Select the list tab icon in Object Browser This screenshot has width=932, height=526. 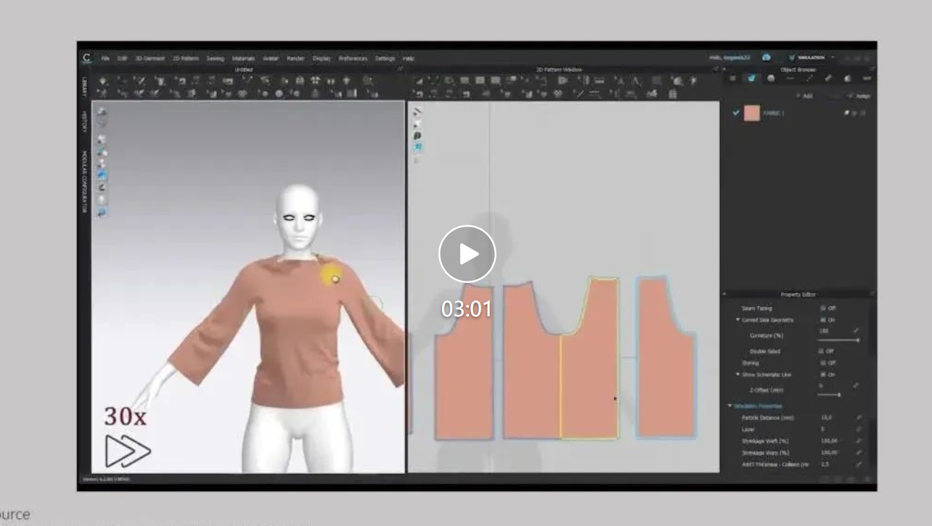tap(732, 78)
